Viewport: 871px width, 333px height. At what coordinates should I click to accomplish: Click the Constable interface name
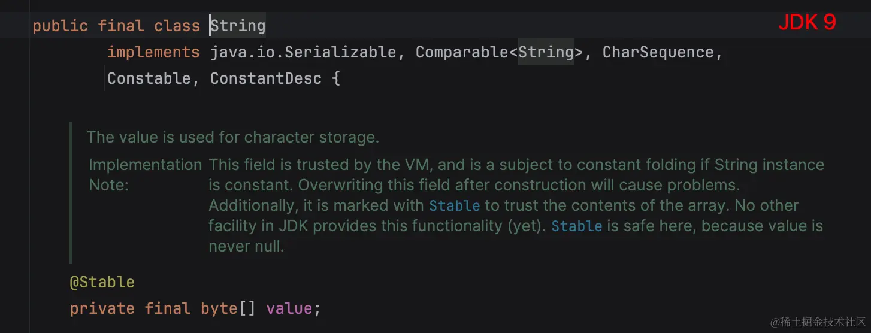tap(150, 78)
